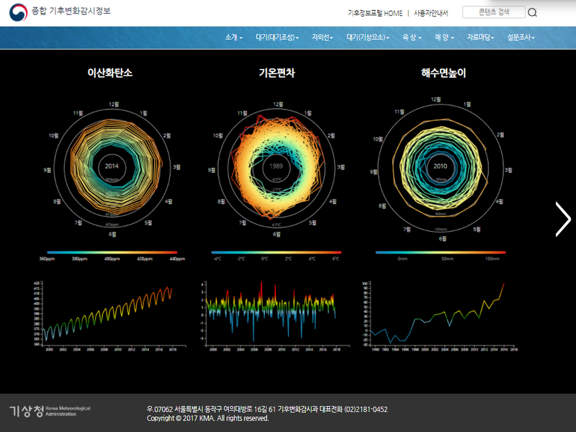Click the sea level line graph
Viewport: 576px width, 432px height.
(440, 313)
